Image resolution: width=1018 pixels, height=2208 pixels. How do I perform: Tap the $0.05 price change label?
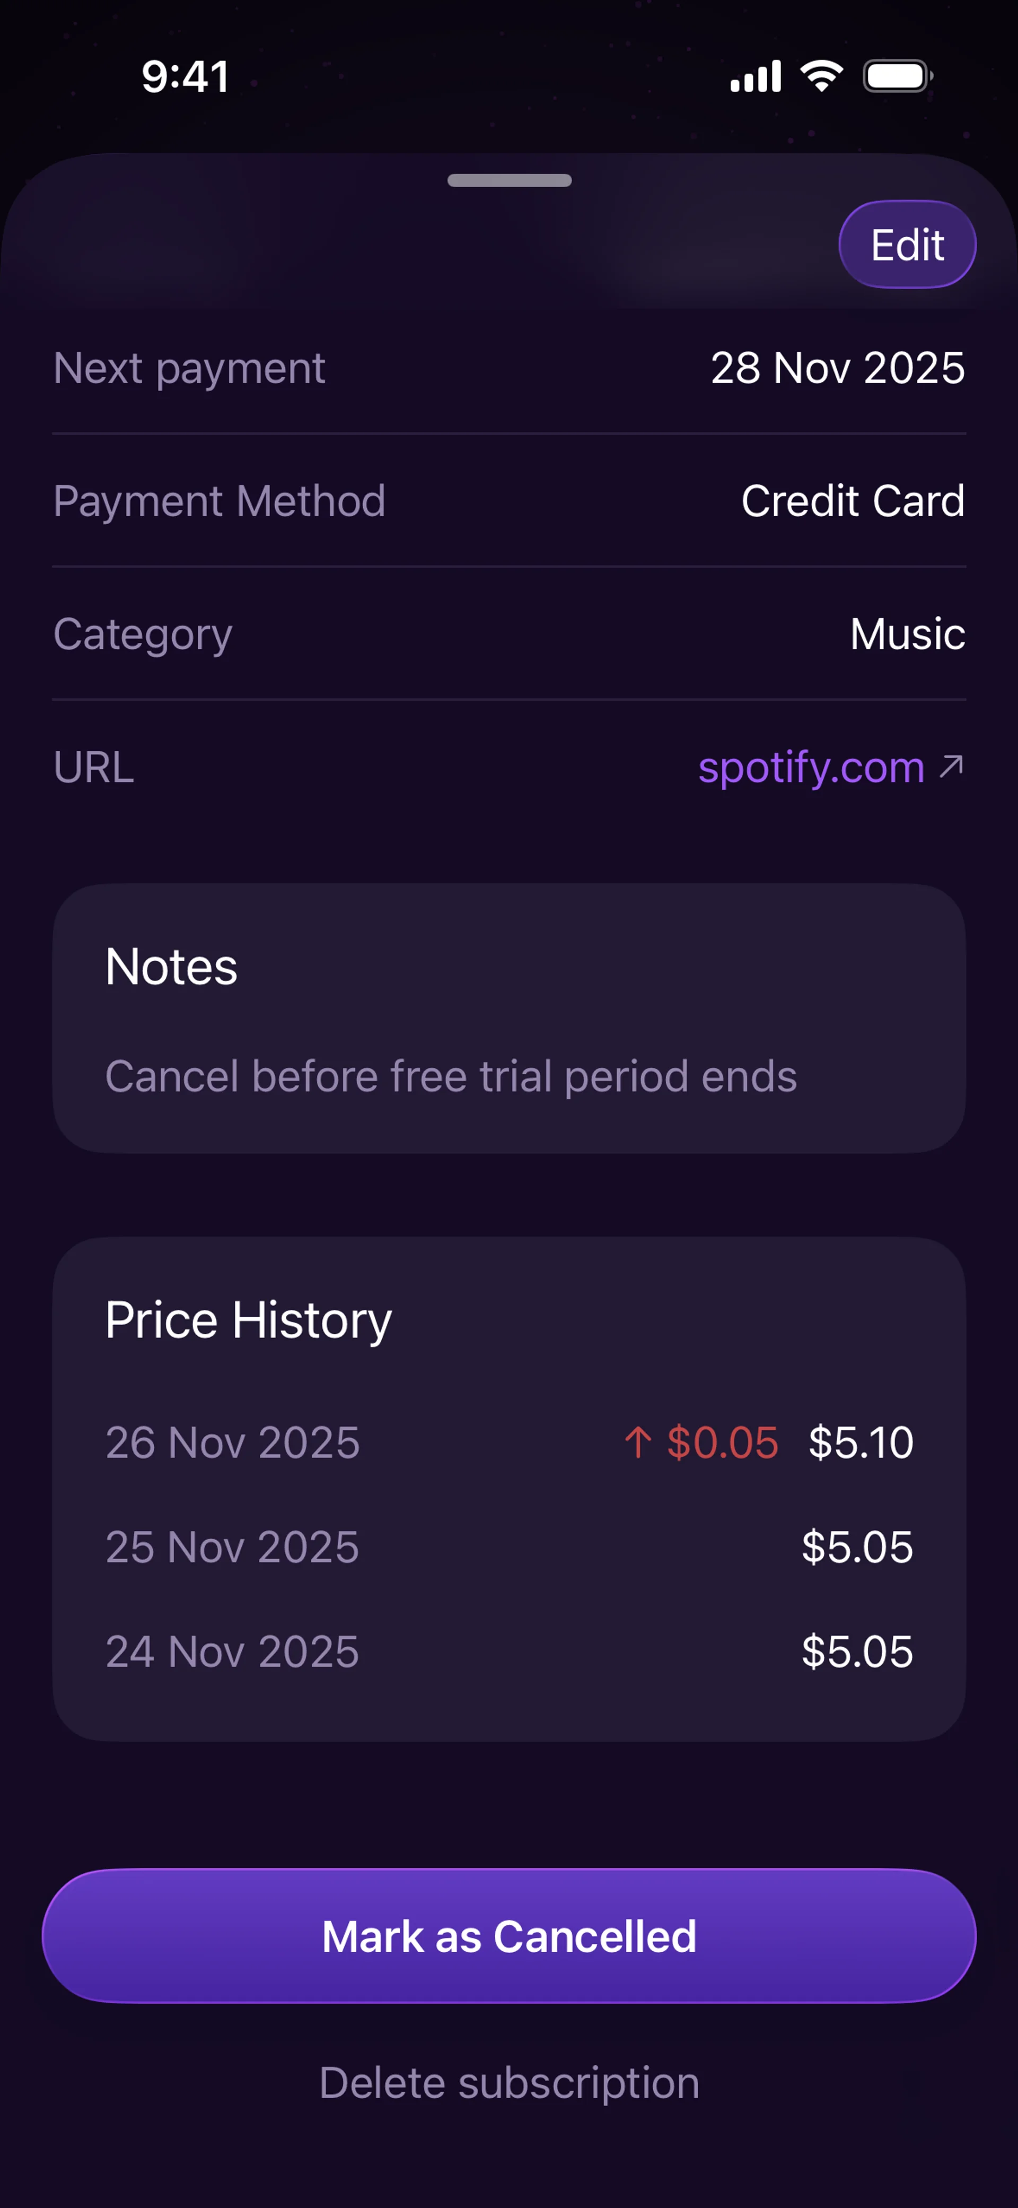[x=722, y=1442]
